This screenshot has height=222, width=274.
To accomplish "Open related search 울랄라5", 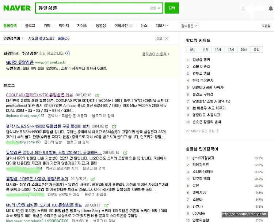I will click(x=64, y=38).
